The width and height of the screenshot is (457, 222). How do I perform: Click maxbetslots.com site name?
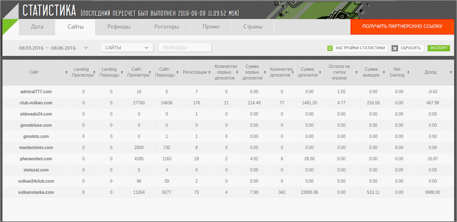[36, 147]
